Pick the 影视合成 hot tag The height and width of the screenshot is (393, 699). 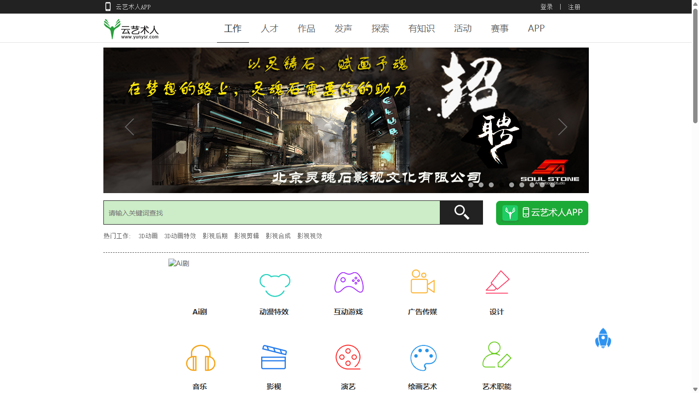coord(278,236)
